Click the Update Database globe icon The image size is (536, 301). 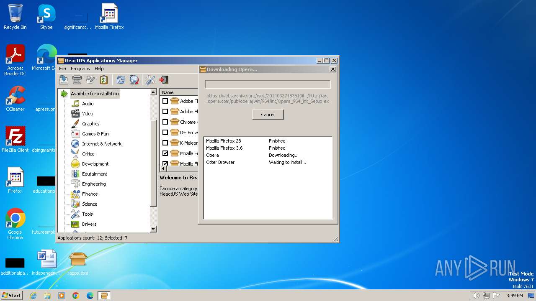point(134,80)
